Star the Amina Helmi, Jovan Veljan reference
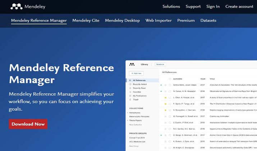This screenshot has width=257, height=151. (165, 85)
